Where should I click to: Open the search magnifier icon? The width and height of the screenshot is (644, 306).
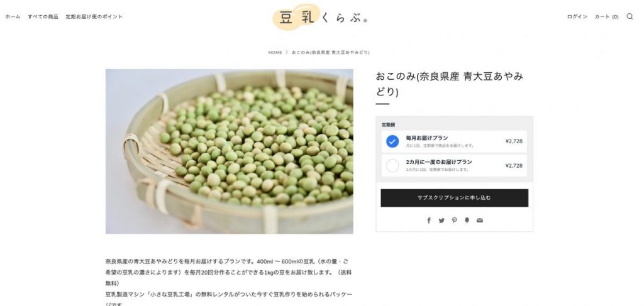tap(630, 16)
